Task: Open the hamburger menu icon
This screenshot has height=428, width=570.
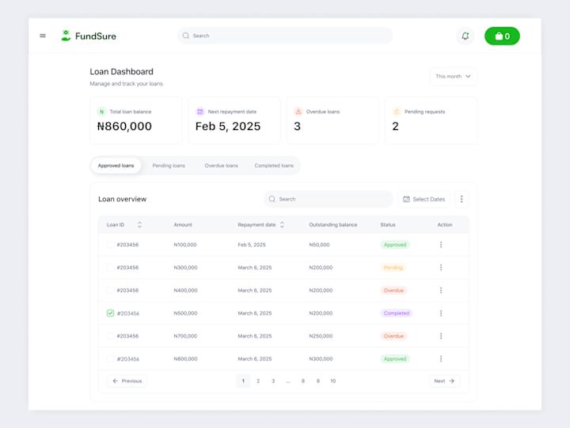Action: pyautogui.click(x=43, y=36)
